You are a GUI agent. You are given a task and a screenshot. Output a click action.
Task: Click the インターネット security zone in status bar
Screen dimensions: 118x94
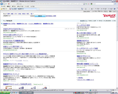click(93, 90)
